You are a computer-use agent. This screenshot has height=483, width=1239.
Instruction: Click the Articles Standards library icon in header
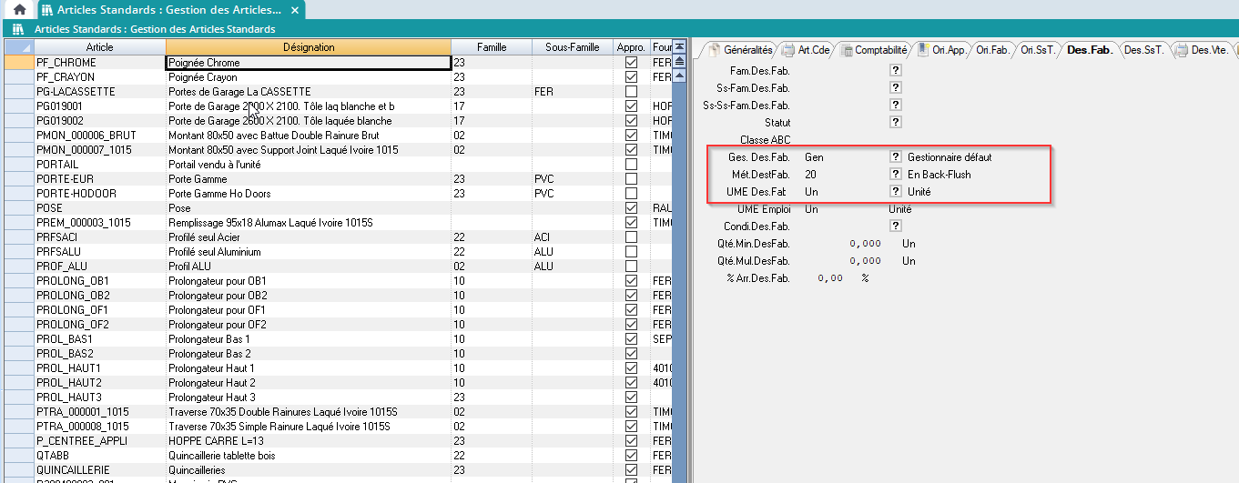[17, 29]
